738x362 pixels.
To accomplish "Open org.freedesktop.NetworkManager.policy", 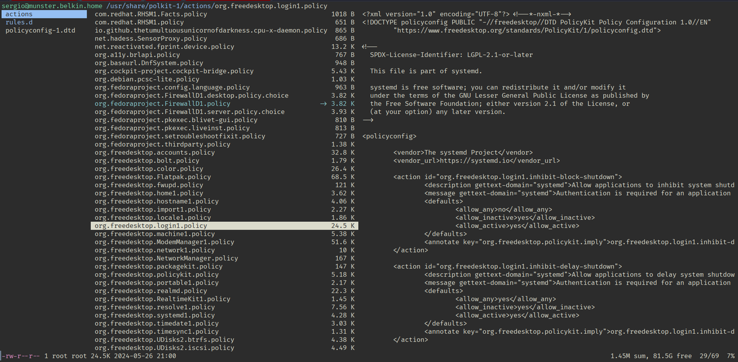I will click(x=165, y=258).
